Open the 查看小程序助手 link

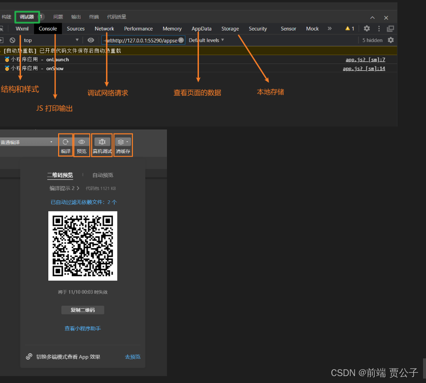(83, 328)
